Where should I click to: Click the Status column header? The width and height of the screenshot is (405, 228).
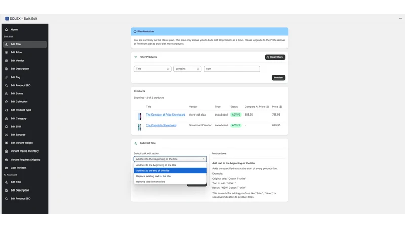tap(234, 107)
